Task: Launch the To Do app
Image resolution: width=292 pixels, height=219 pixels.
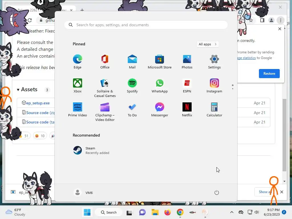Action: tap(132, 110)
